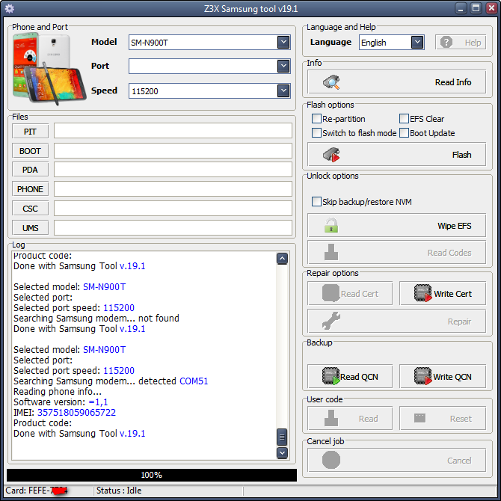
Task: Click the Wipe EFS button label
Action: pos(455,226)
